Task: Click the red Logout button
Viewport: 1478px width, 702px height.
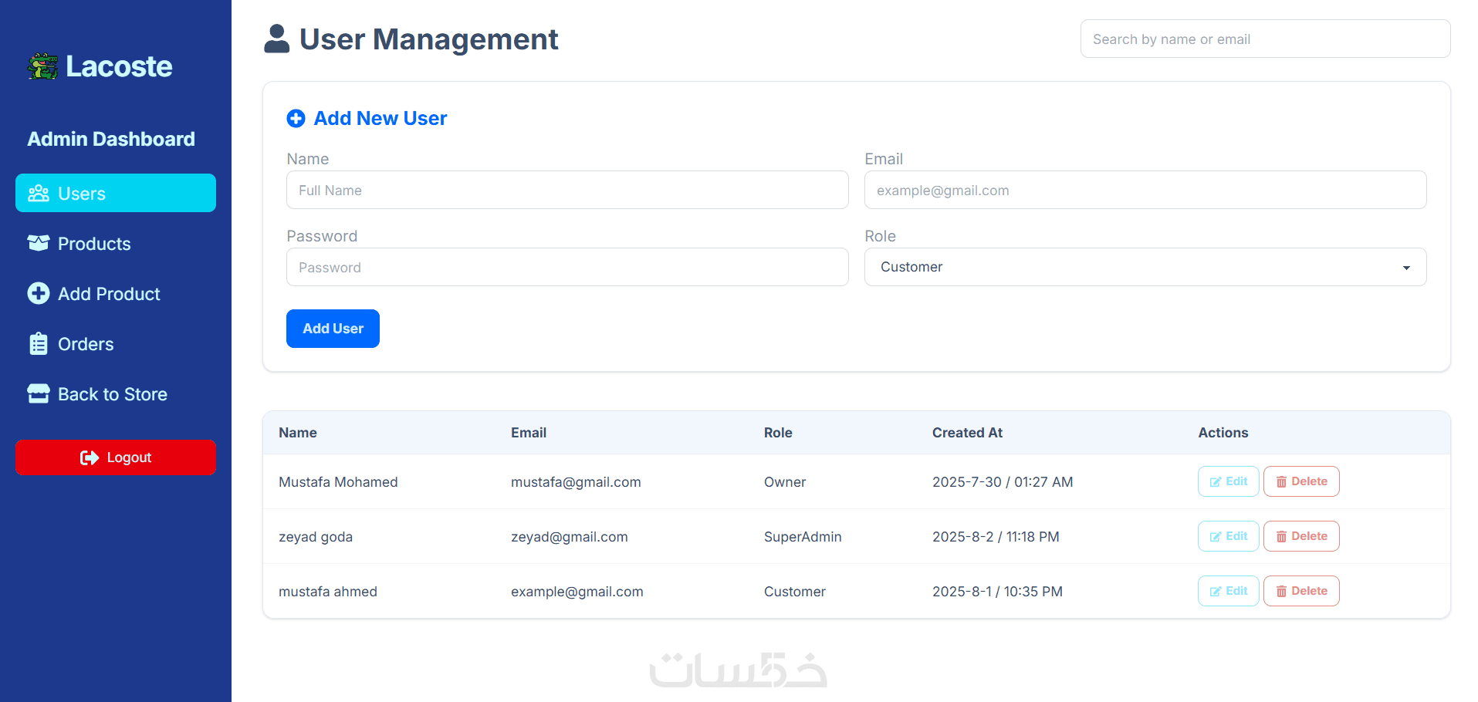Action: (x=116, y=457)
